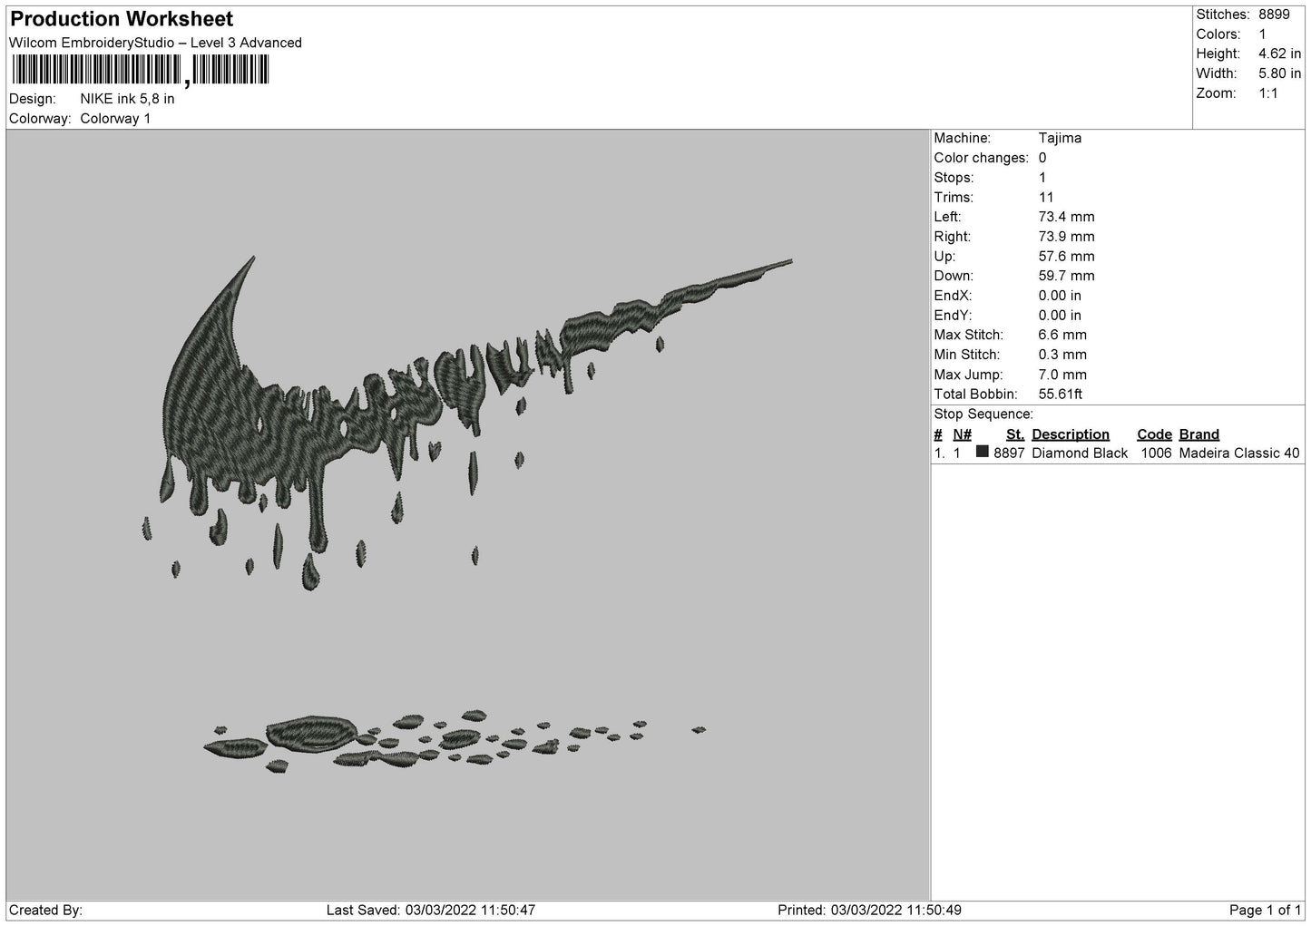Click the Total Bobbin 55.61ft value
This screenshot has width=1311, height=926.
[x=1061, y=395]
